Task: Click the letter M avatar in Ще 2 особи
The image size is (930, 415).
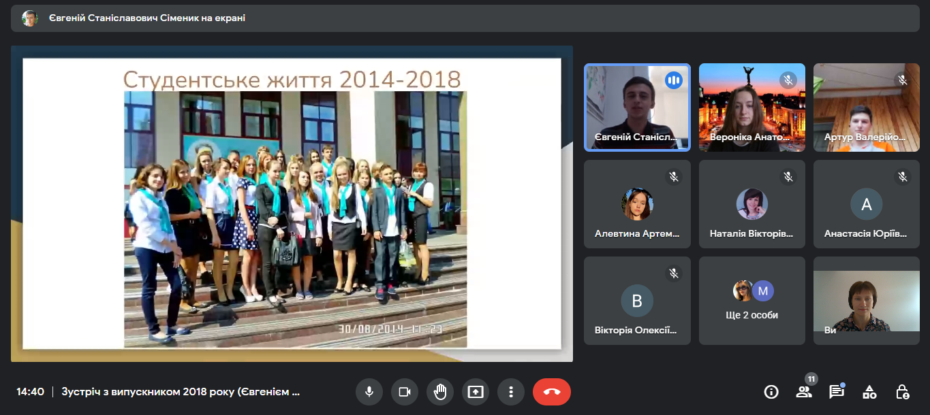Action: 763,291
